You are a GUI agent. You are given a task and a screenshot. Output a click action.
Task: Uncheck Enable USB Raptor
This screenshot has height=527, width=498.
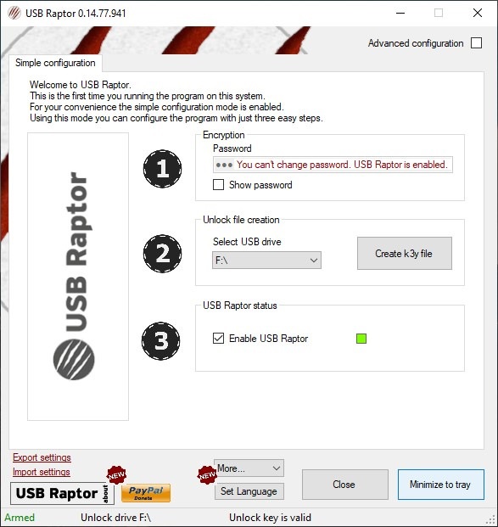coord(218,338)
